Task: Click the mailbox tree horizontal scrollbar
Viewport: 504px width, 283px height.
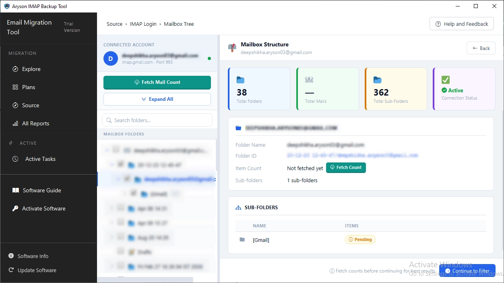Action: [x=145, y=280]
